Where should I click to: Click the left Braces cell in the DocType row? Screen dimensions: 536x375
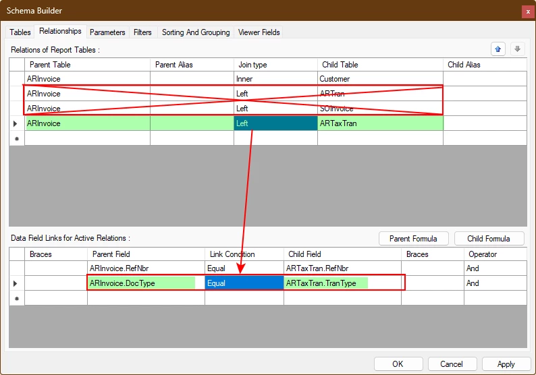point(56,283)
